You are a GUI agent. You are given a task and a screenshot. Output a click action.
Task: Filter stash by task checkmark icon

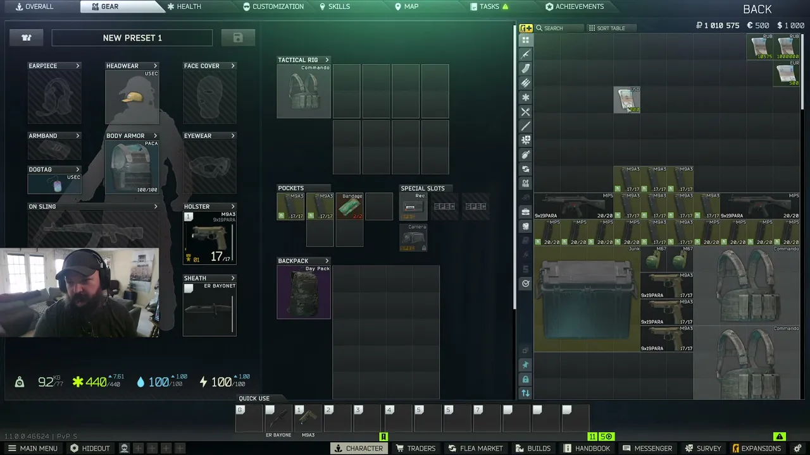tap(525, 283)
